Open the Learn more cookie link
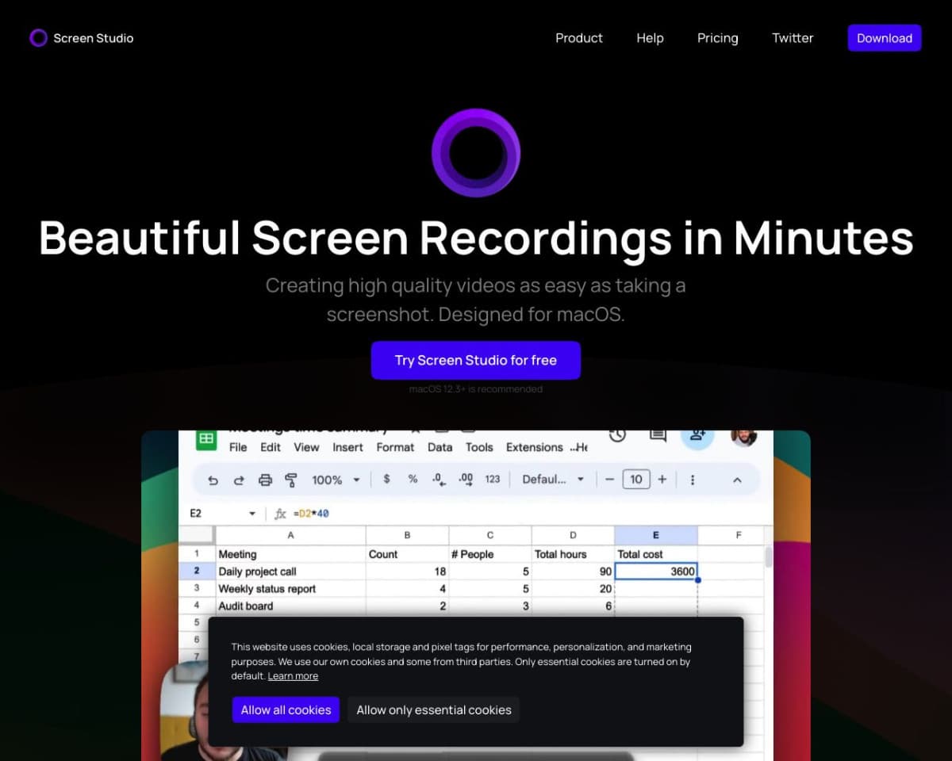952x761 pixels. coord(293,676)
